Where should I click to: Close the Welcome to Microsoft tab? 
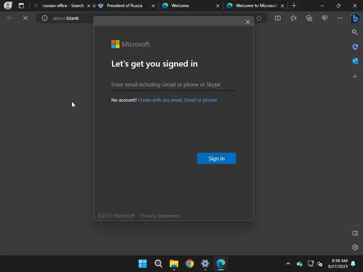[282, 6]
